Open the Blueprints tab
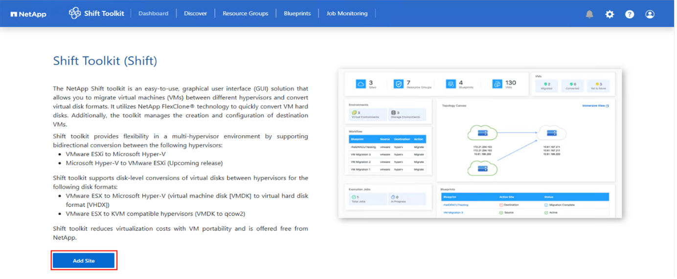The height and width of the screenshot is (279, 677). pyautogui.click(x=298, y=14)
